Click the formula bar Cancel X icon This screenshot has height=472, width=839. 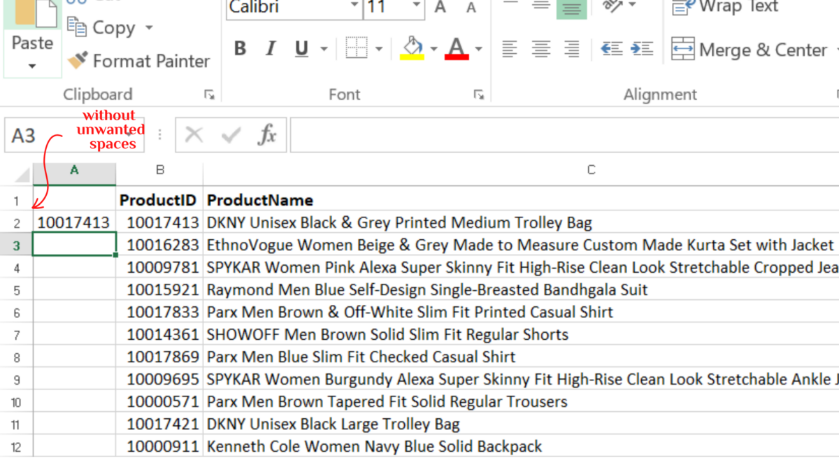tap(194, 135)
